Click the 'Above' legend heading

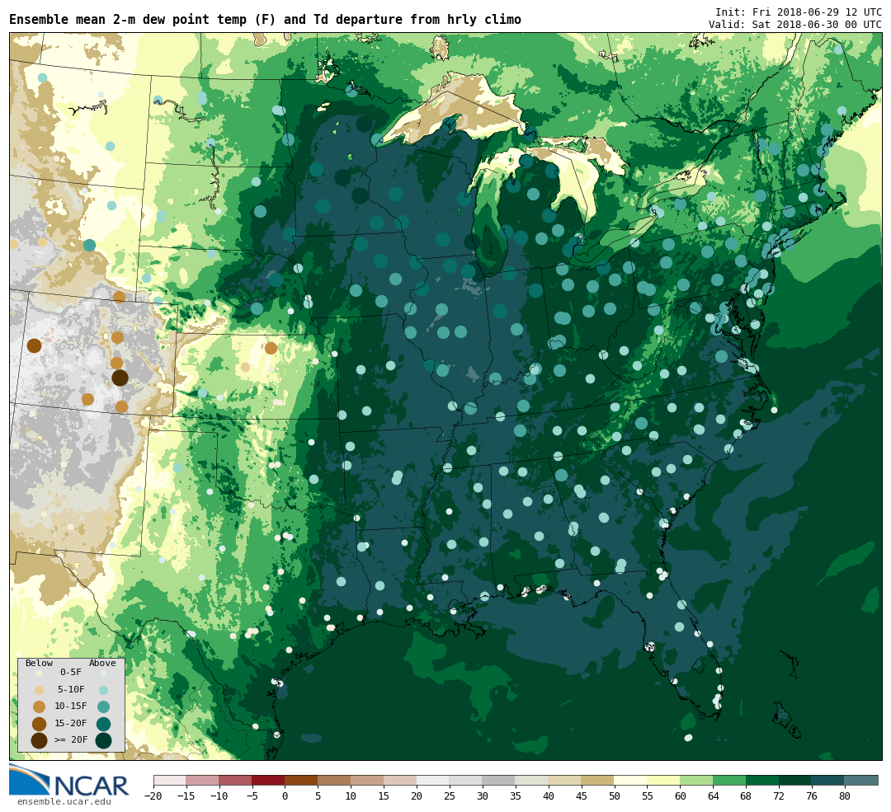pos(102,664)
